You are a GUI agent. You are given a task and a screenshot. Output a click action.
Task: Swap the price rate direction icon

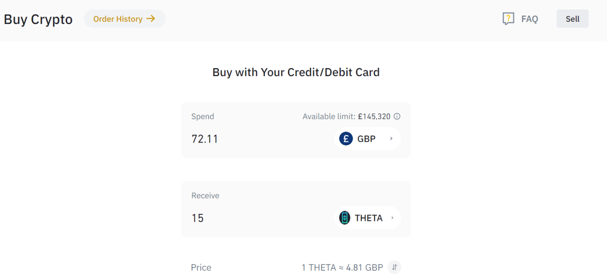[394, 267]
